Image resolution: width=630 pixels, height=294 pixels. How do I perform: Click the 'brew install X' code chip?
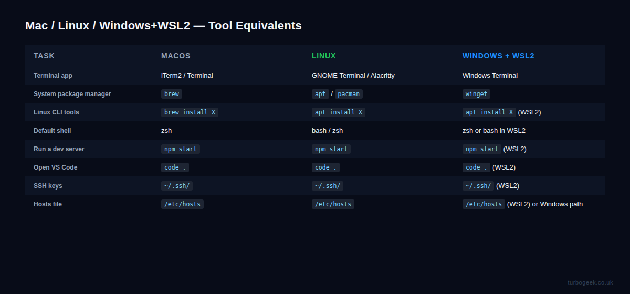[190, 112]
